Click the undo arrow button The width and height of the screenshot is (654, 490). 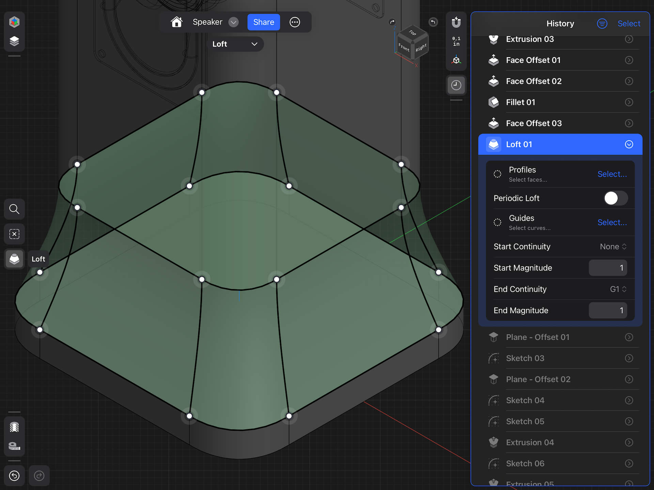coord(14,476)
